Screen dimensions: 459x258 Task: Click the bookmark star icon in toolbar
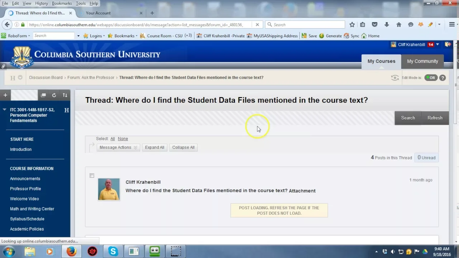click(352, 24)
